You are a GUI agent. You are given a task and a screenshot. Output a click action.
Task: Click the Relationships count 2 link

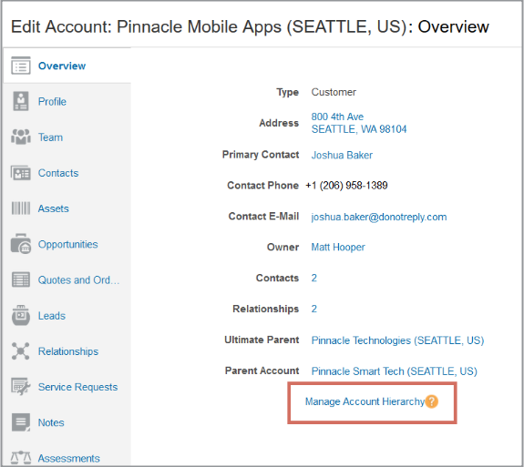point(314,309)
